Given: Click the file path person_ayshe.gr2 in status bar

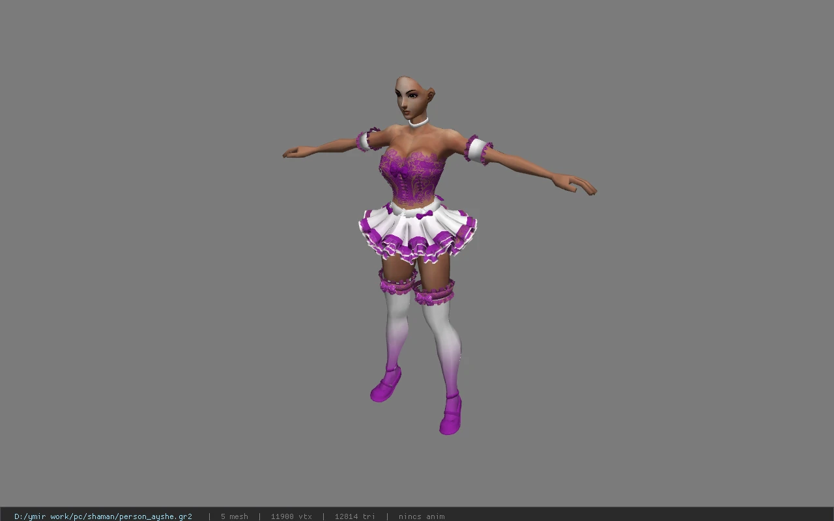Looking at the screenshot, I should [103, 516].
